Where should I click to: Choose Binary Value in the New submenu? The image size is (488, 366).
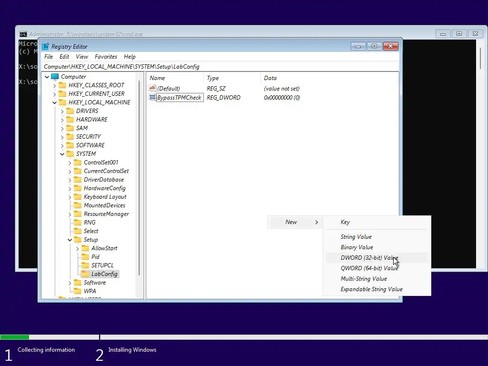coord(377,247)
